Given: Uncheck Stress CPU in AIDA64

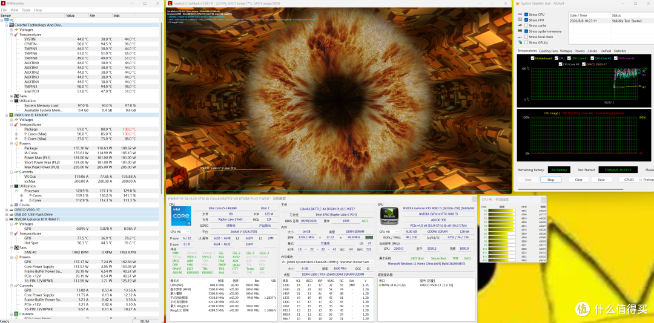Looking at the screenshot, I should pyautogui.click(x=526, y=15).
